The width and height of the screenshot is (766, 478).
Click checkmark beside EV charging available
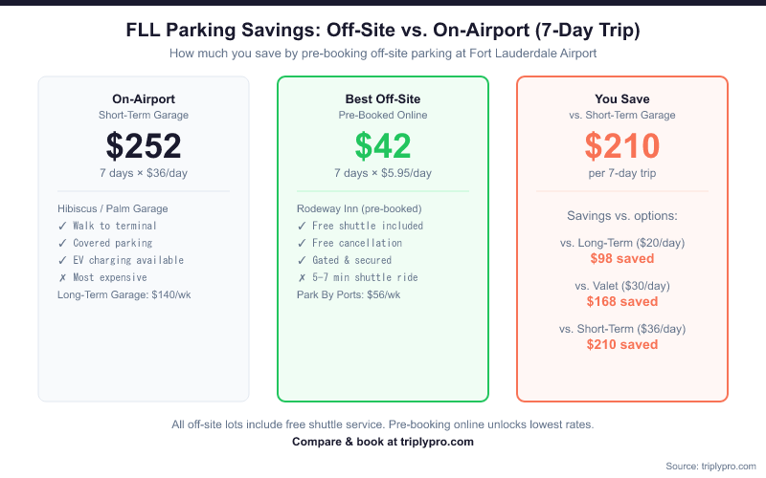62,261
